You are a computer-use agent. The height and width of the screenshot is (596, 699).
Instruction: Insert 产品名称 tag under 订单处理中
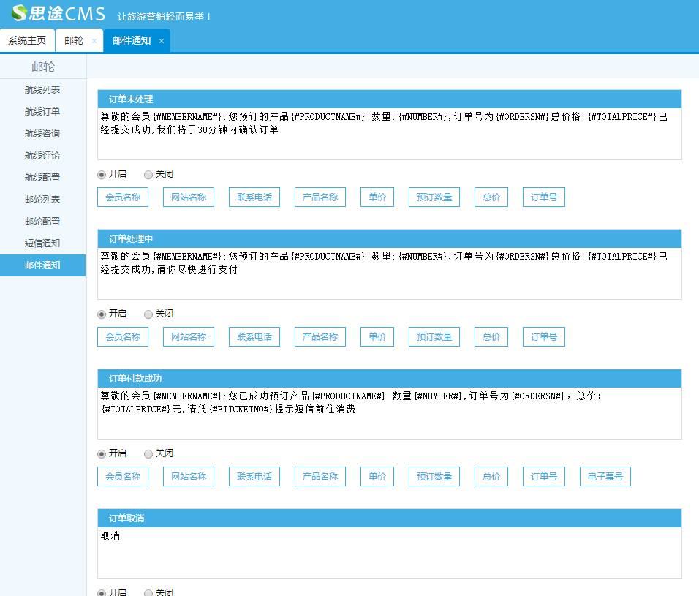pos(320,337)
